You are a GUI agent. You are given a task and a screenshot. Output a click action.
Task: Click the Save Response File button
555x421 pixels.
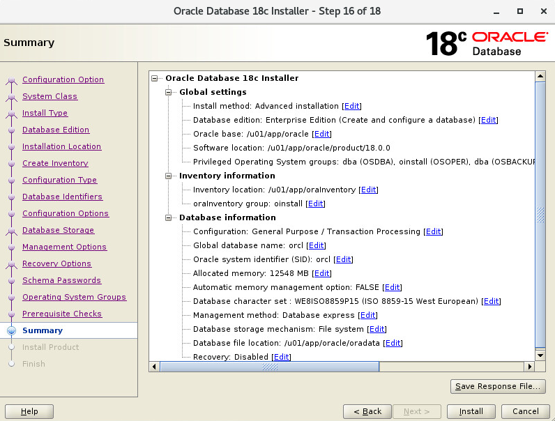pos(498,386)
